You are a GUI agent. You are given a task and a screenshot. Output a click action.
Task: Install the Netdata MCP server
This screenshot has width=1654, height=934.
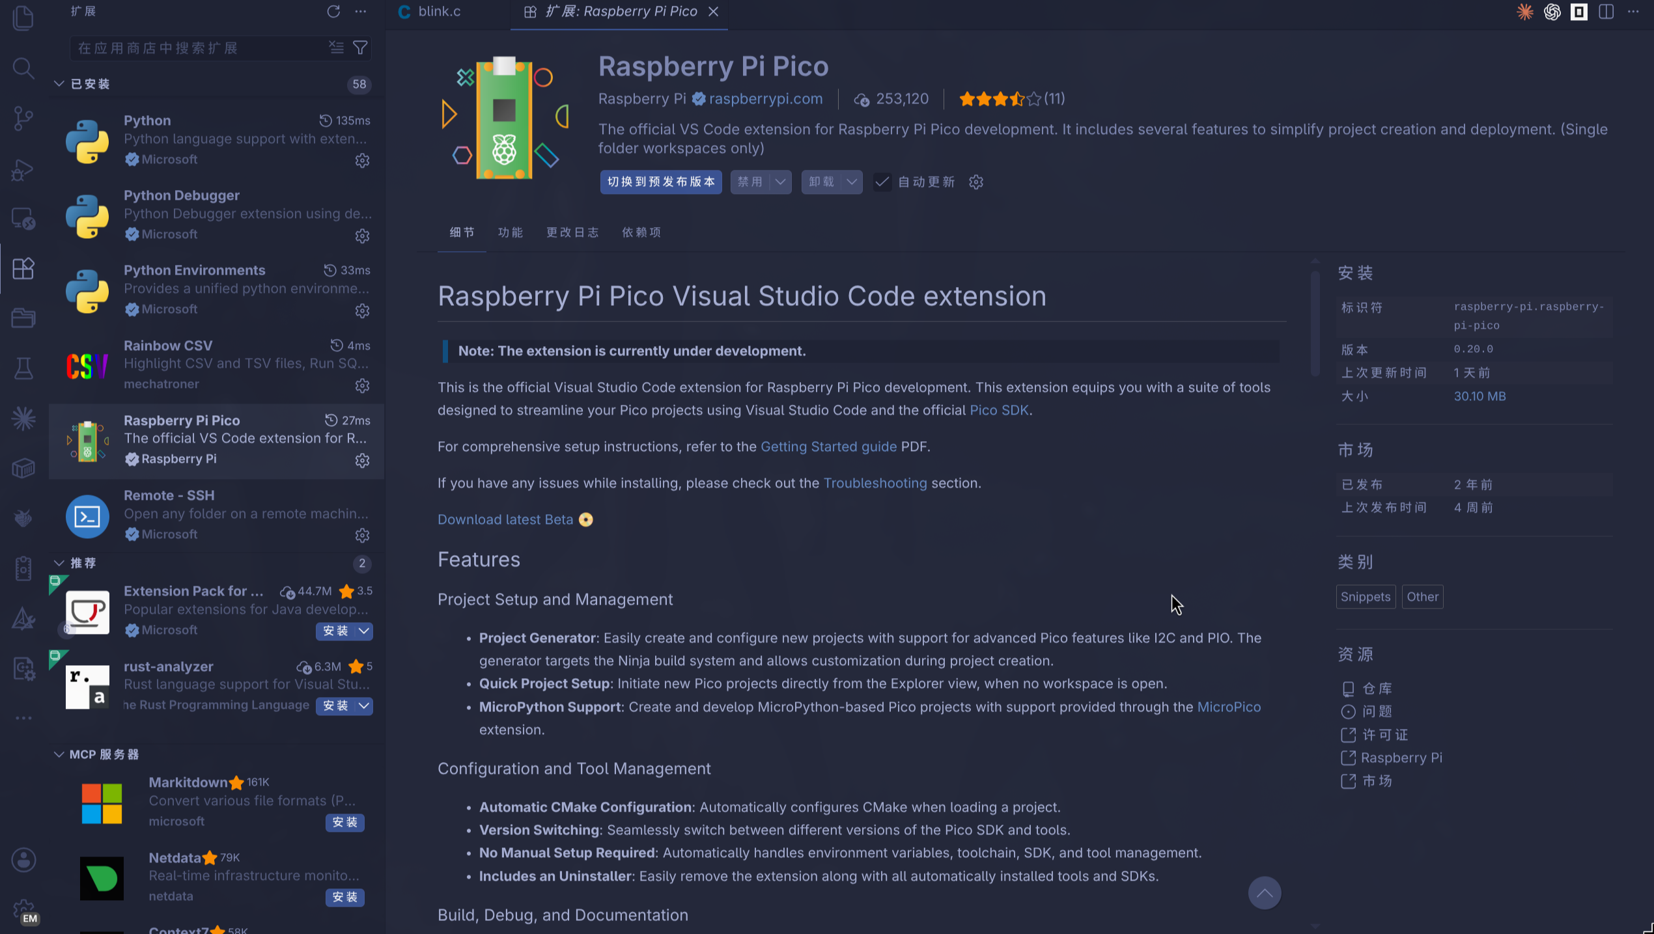point(345,897)
